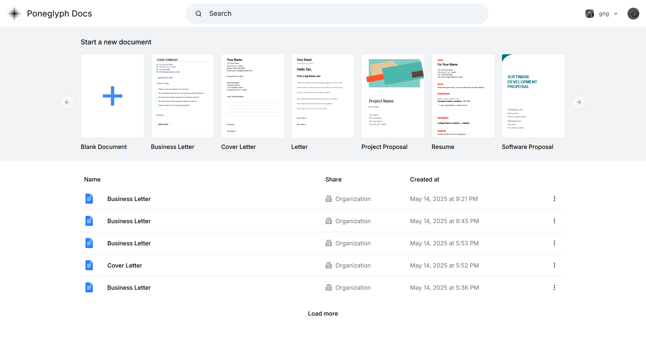Click the Poneglyph Docs logo icon
The image size is (646, 363).
14,13
